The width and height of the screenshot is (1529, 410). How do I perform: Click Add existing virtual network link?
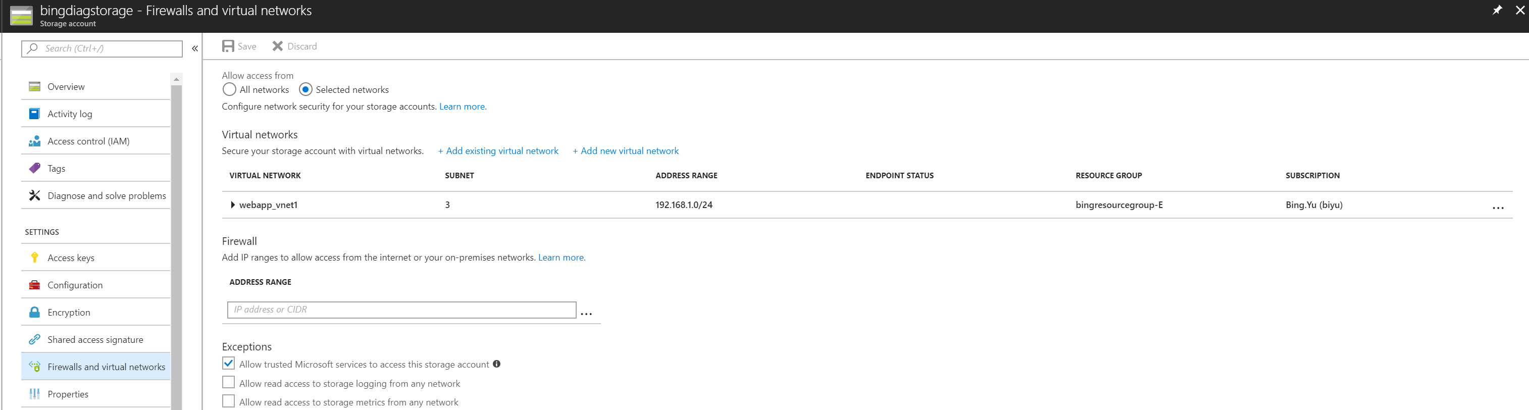click(x=498, y=150)
